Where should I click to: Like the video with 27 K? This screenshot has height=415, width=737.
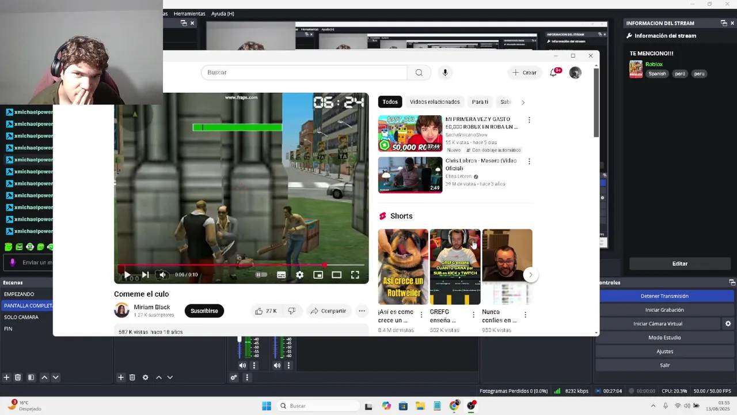pyautogui.click(x=265, y=311)
